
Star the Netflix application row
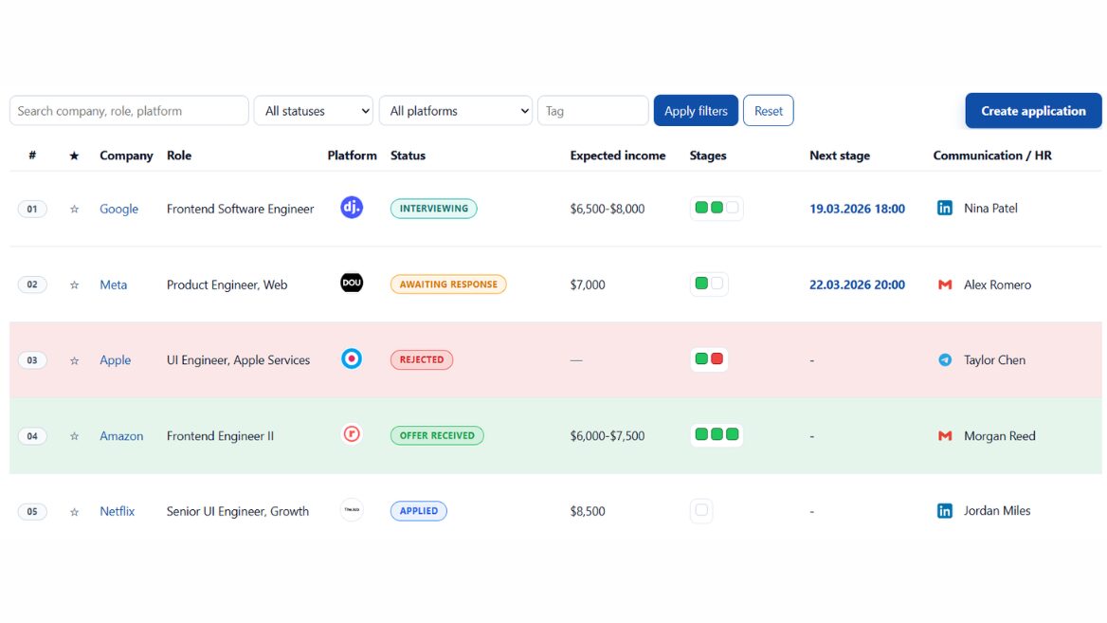[74, 511]
